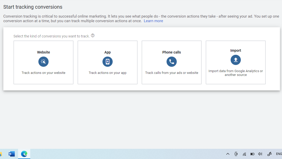This screenshot has width=282, height=159.
Task: Click the App phone download icon
Action: tap(108, 62)
